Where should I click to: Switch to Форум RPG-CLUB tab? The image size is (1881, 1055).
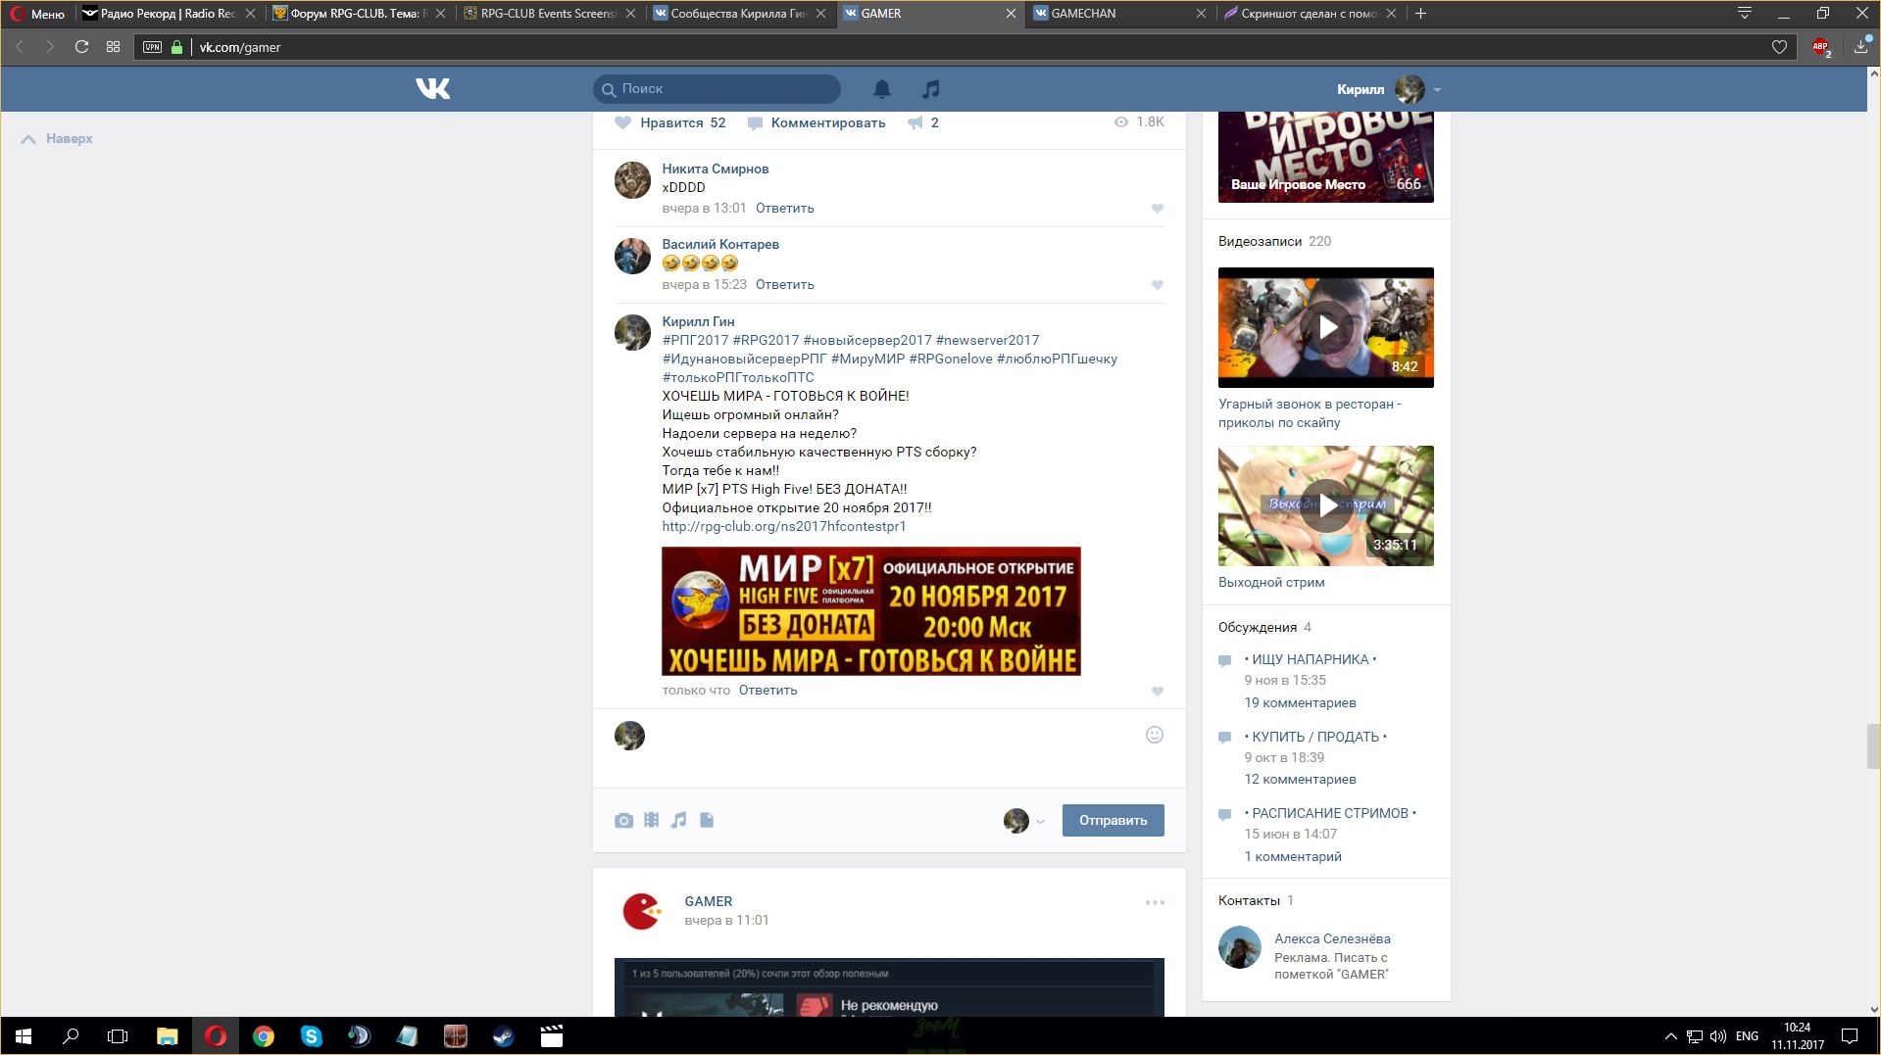coord(358,14)
